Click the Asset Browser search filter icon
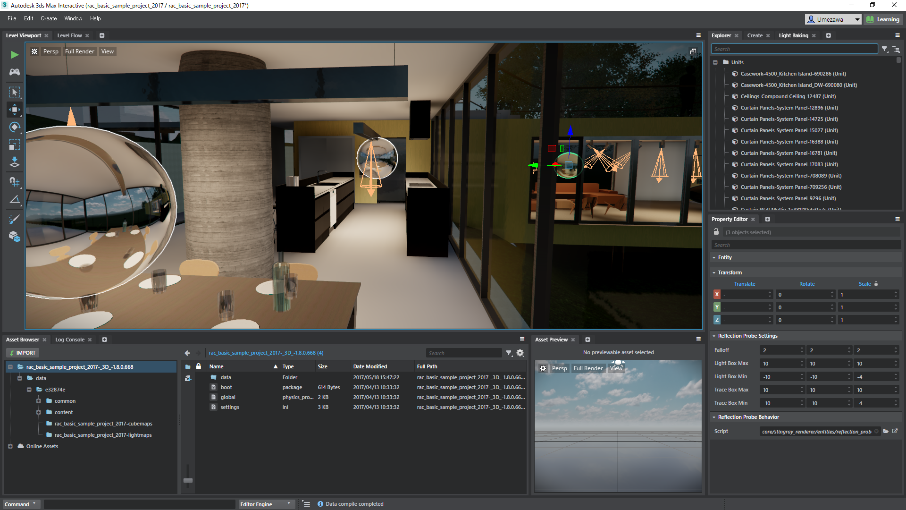Viewport: 906px width, 510px height. pyautogui.click(x=509, y=353)
